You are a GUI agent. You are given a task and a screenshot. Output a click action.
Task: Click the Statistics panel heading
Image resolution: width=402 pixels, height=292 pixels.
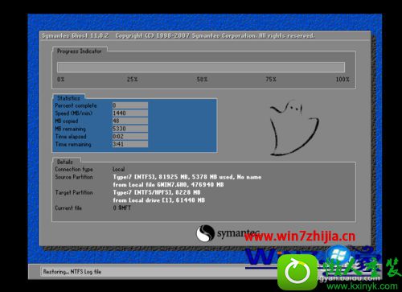tap(68, 98)
